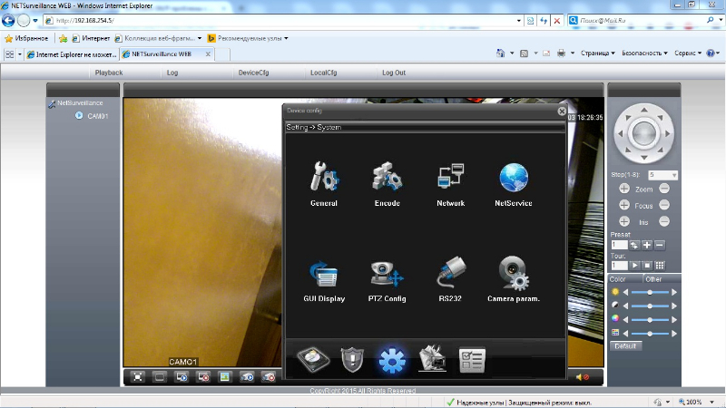726x408 pixels.
Task: Click the browser back button
Action: (8, 20)
